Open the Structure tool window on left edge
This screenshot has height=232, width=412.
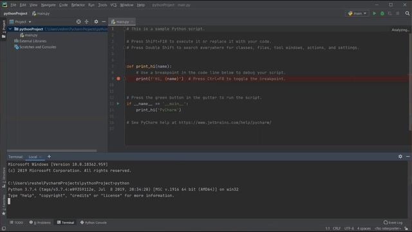4,178
